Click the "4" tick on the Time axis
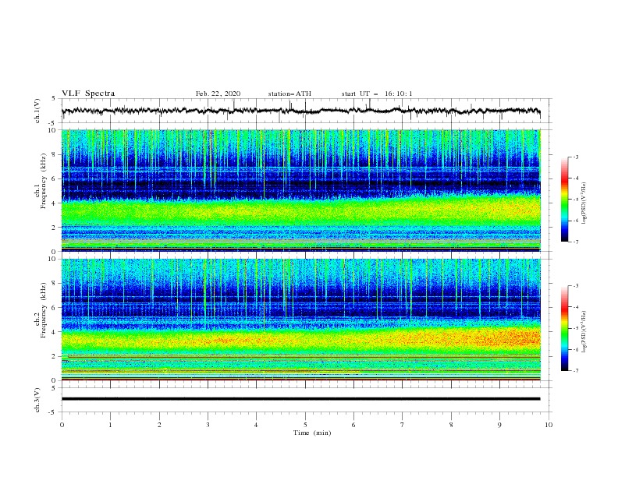This screenshot has height=477, width=618. [x=256, y=425]
